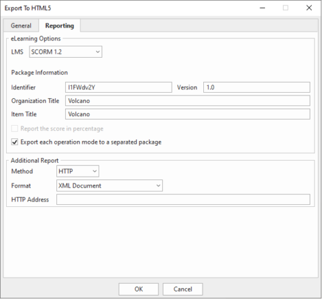
Task: Uncheck Export each operation mode checkbox
Action: click(15, 142)
